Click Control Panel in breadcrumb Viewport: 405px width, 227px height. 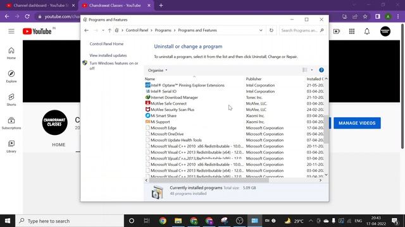[137, 30]
